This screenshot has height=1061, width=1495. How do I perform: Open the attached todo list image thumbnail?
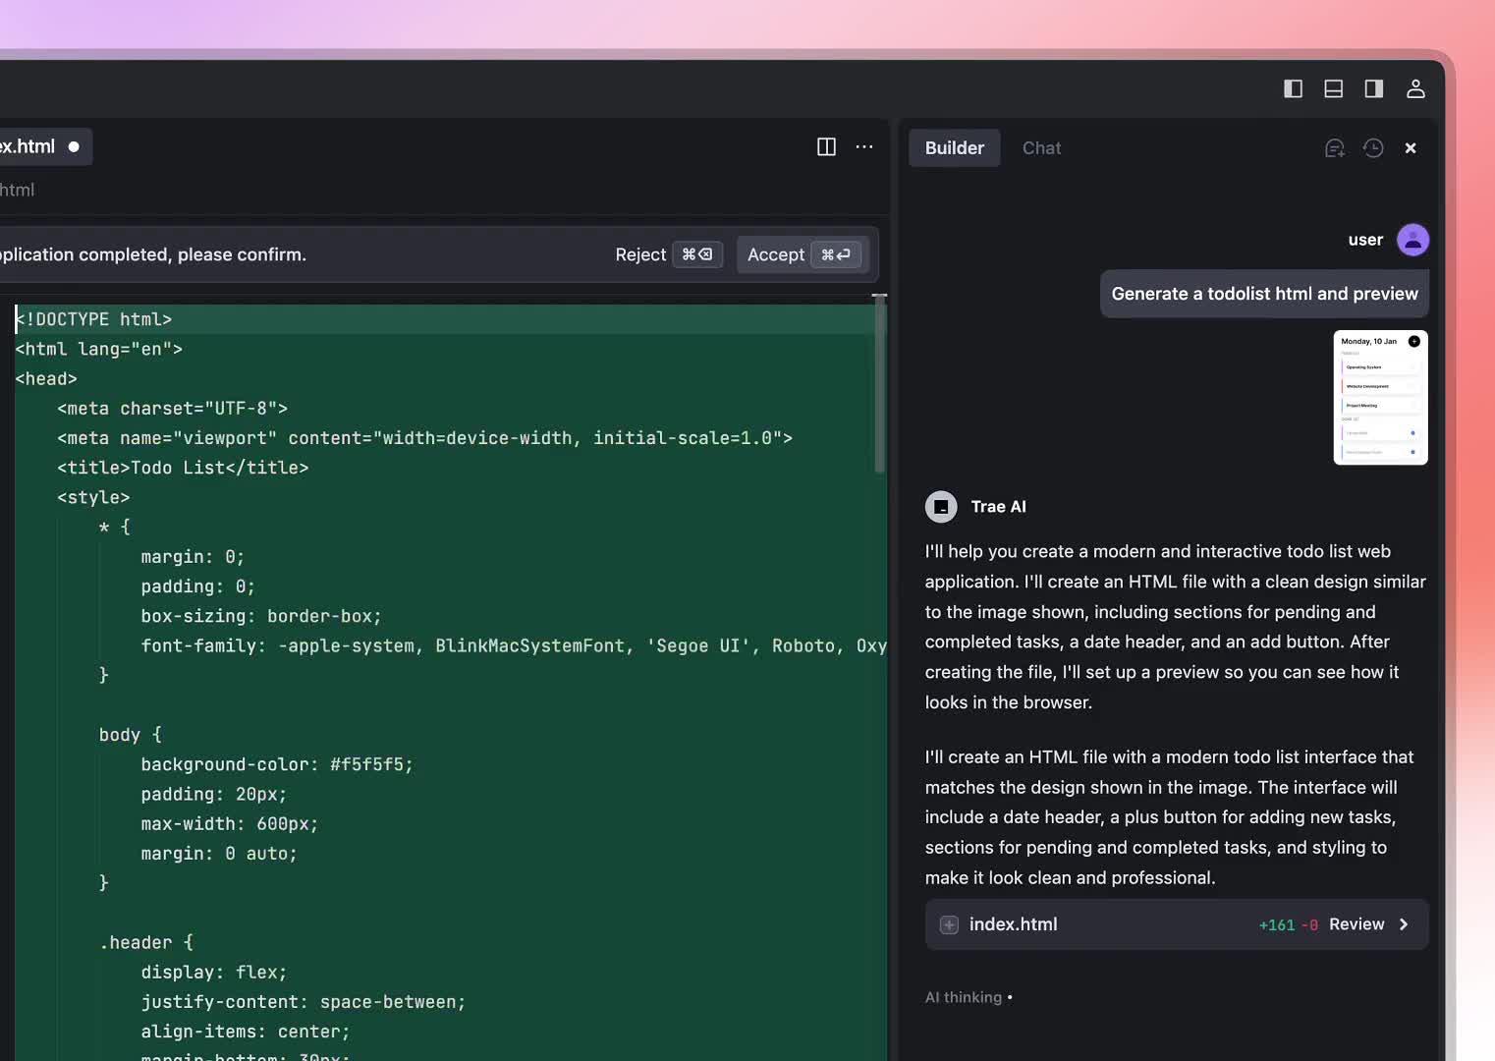[1380, 398]
